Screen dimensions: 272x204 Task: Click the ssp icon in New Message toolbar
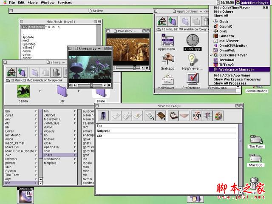coord(197,116)
